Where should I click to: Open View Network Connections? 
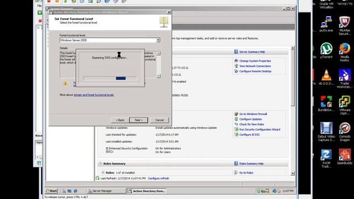[x=255, y=66]
